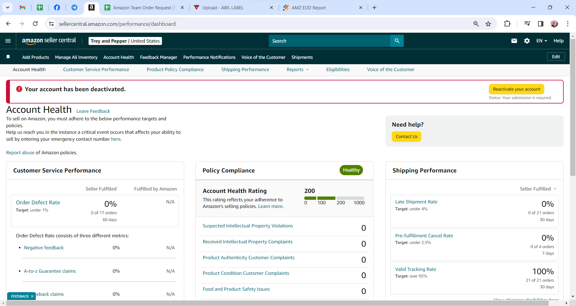Screen dimensions: 576x306
Task: Toggle the browser side panel
Action: pos(541,24)
